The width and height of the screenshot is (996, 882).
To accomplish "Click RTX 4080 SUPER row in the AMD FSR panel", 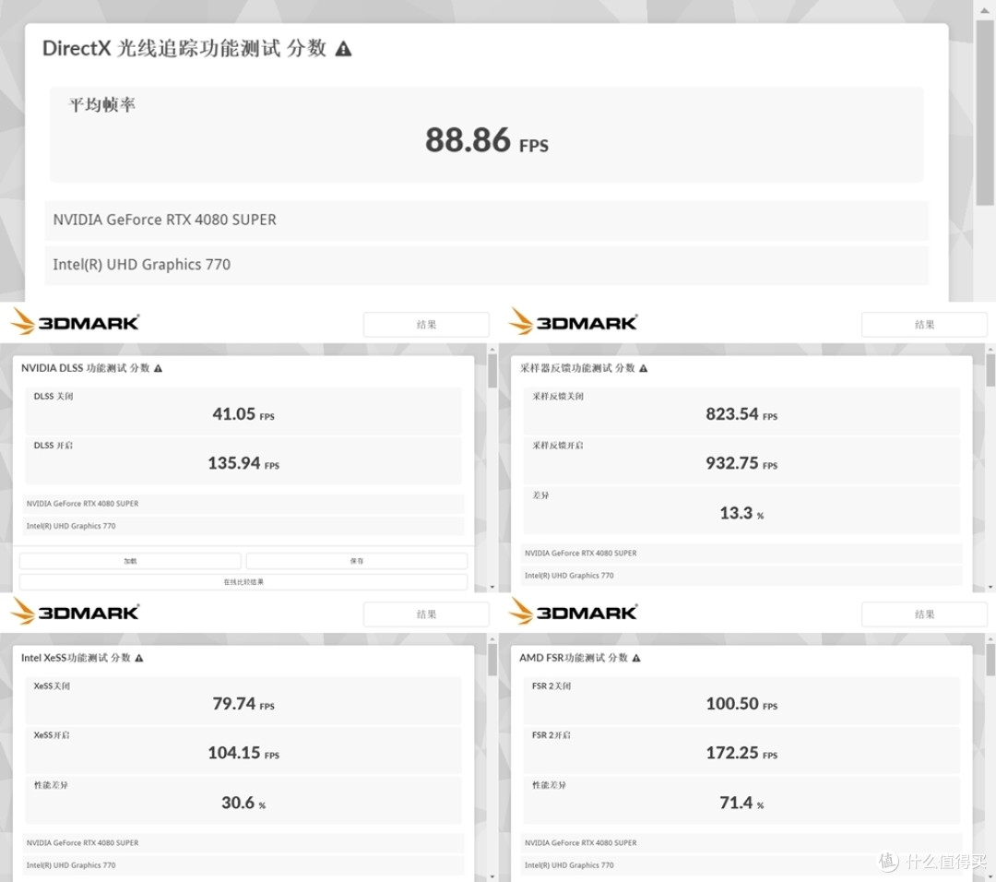I will [741, 843].
